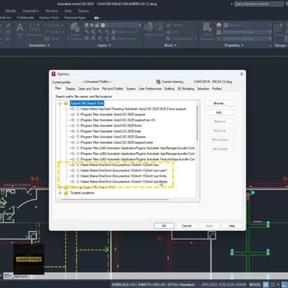This screenshot has width=288, height=288.
Task: Select the System tab
Action: point(131,88)
